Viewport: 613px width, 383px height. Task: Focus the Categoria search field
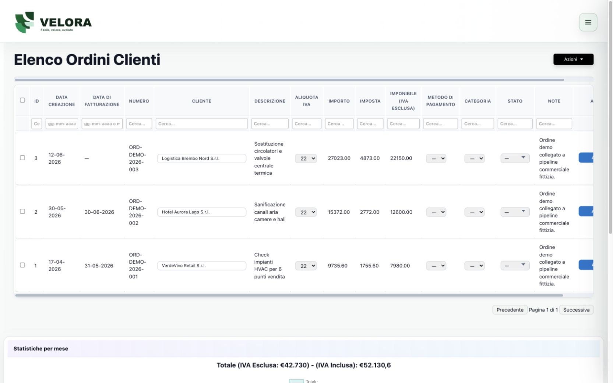click(x=478, y=124)
